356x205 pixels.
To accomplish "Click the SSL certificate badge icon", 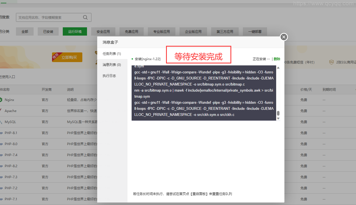I will tap(331, 62).
